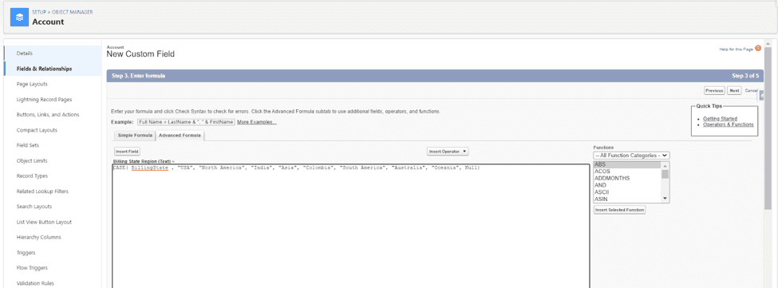
Task: Click the Insert Selected Function button
Action: (x=619, y=210)
